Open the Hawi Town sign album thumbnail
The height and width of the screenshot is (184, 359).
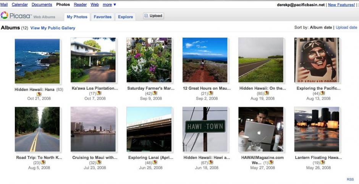[x=205, y=129]
